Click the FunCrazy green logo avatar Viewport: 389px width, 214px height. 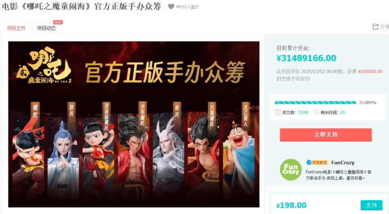(x=290, y=169)
